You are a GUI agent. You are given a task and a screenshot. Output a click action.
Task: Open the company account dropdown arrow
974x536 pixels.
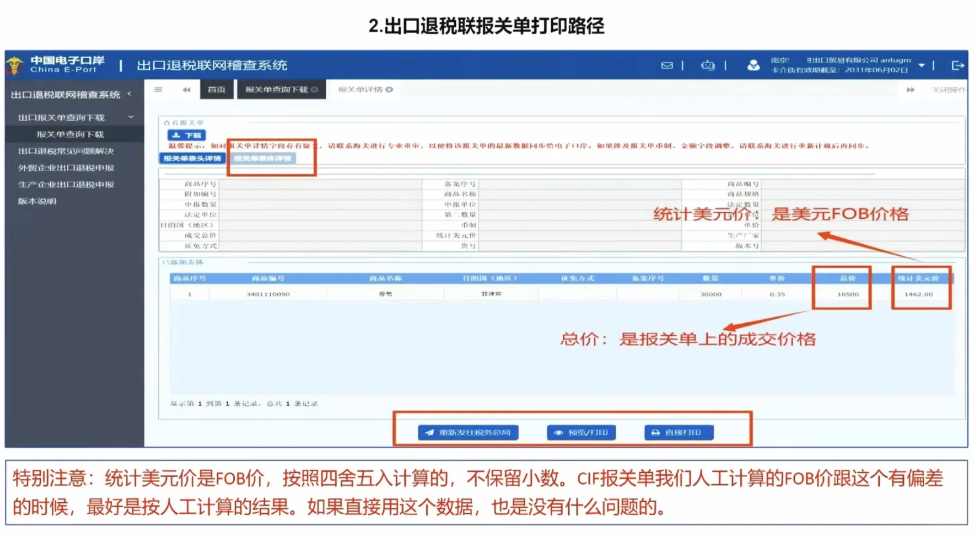click(x=921, y=65)
